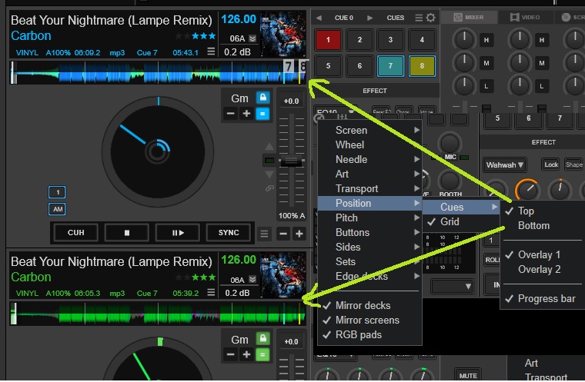Click the green pitch reset indicator
Screen dimensions: 585x382
[269, 160]
